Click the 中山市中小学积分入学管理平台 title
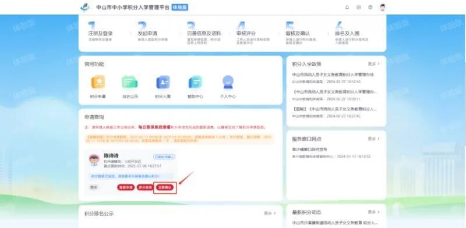This screenshot has width=466, height=228. [x=133, y=8]
